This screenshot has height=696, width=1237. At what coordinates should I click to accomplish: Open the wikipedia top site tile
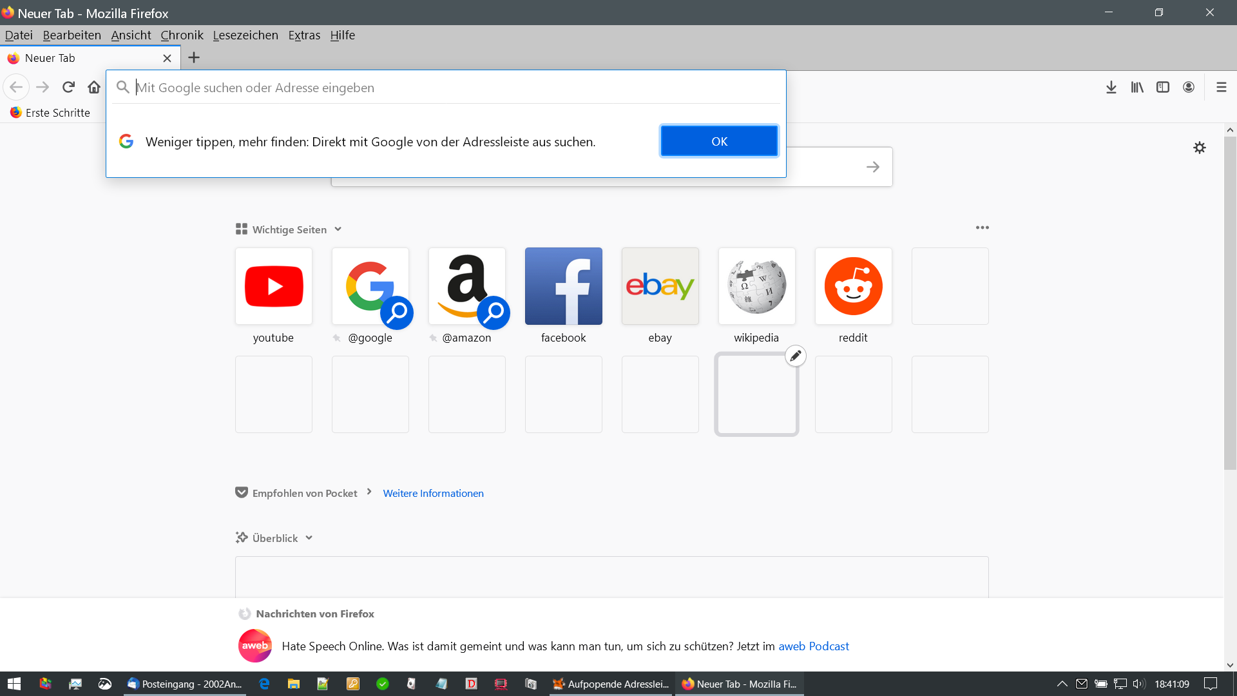point(756,287)
